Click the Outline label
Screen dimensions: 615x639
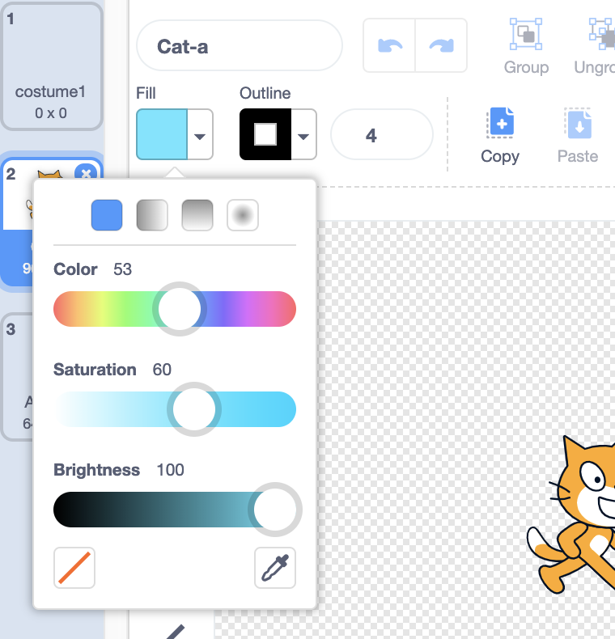tap(265, 93)
